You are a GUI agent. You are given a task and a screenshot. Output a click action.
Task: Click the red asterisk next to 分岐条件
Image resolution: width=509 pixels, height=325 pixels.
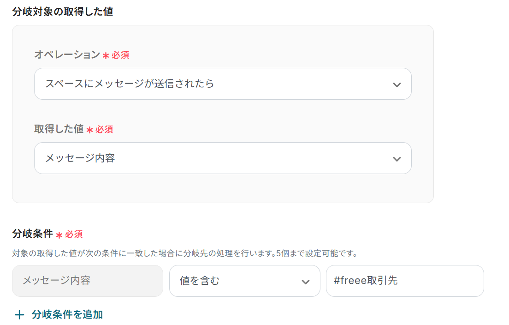tap(59, 235)
